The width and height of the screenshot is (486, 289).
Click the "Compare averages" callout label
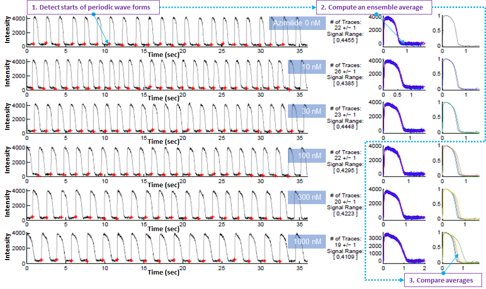(441, 280)
